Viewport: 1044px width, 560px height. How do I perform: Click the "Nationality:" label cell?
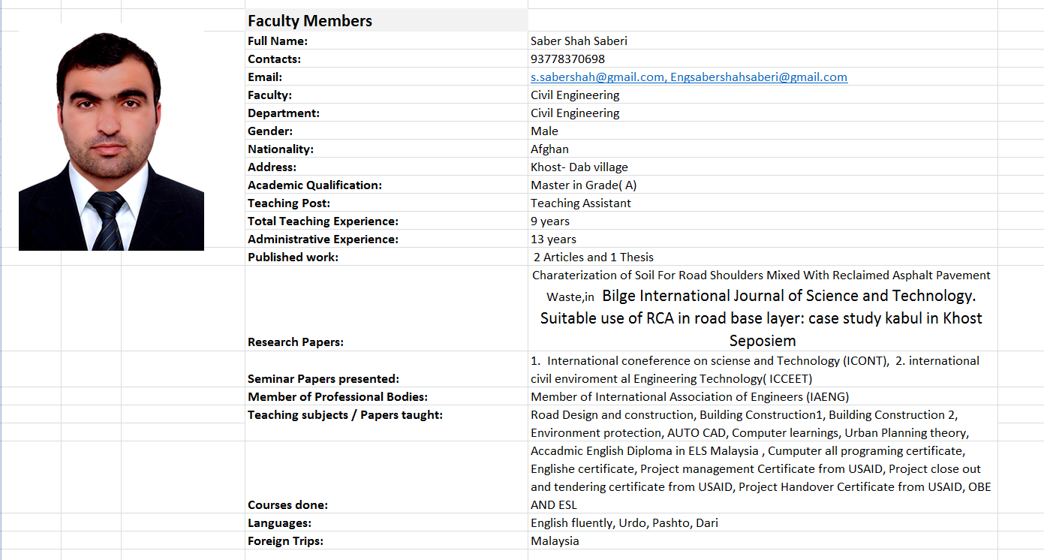[x=387, y=149]
